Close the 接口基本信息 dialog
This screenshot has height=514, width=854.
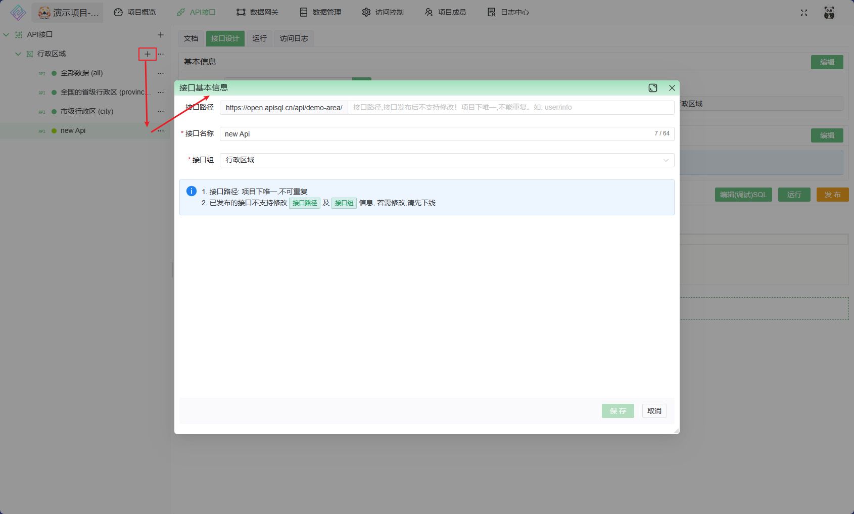[x=672, y=88]
